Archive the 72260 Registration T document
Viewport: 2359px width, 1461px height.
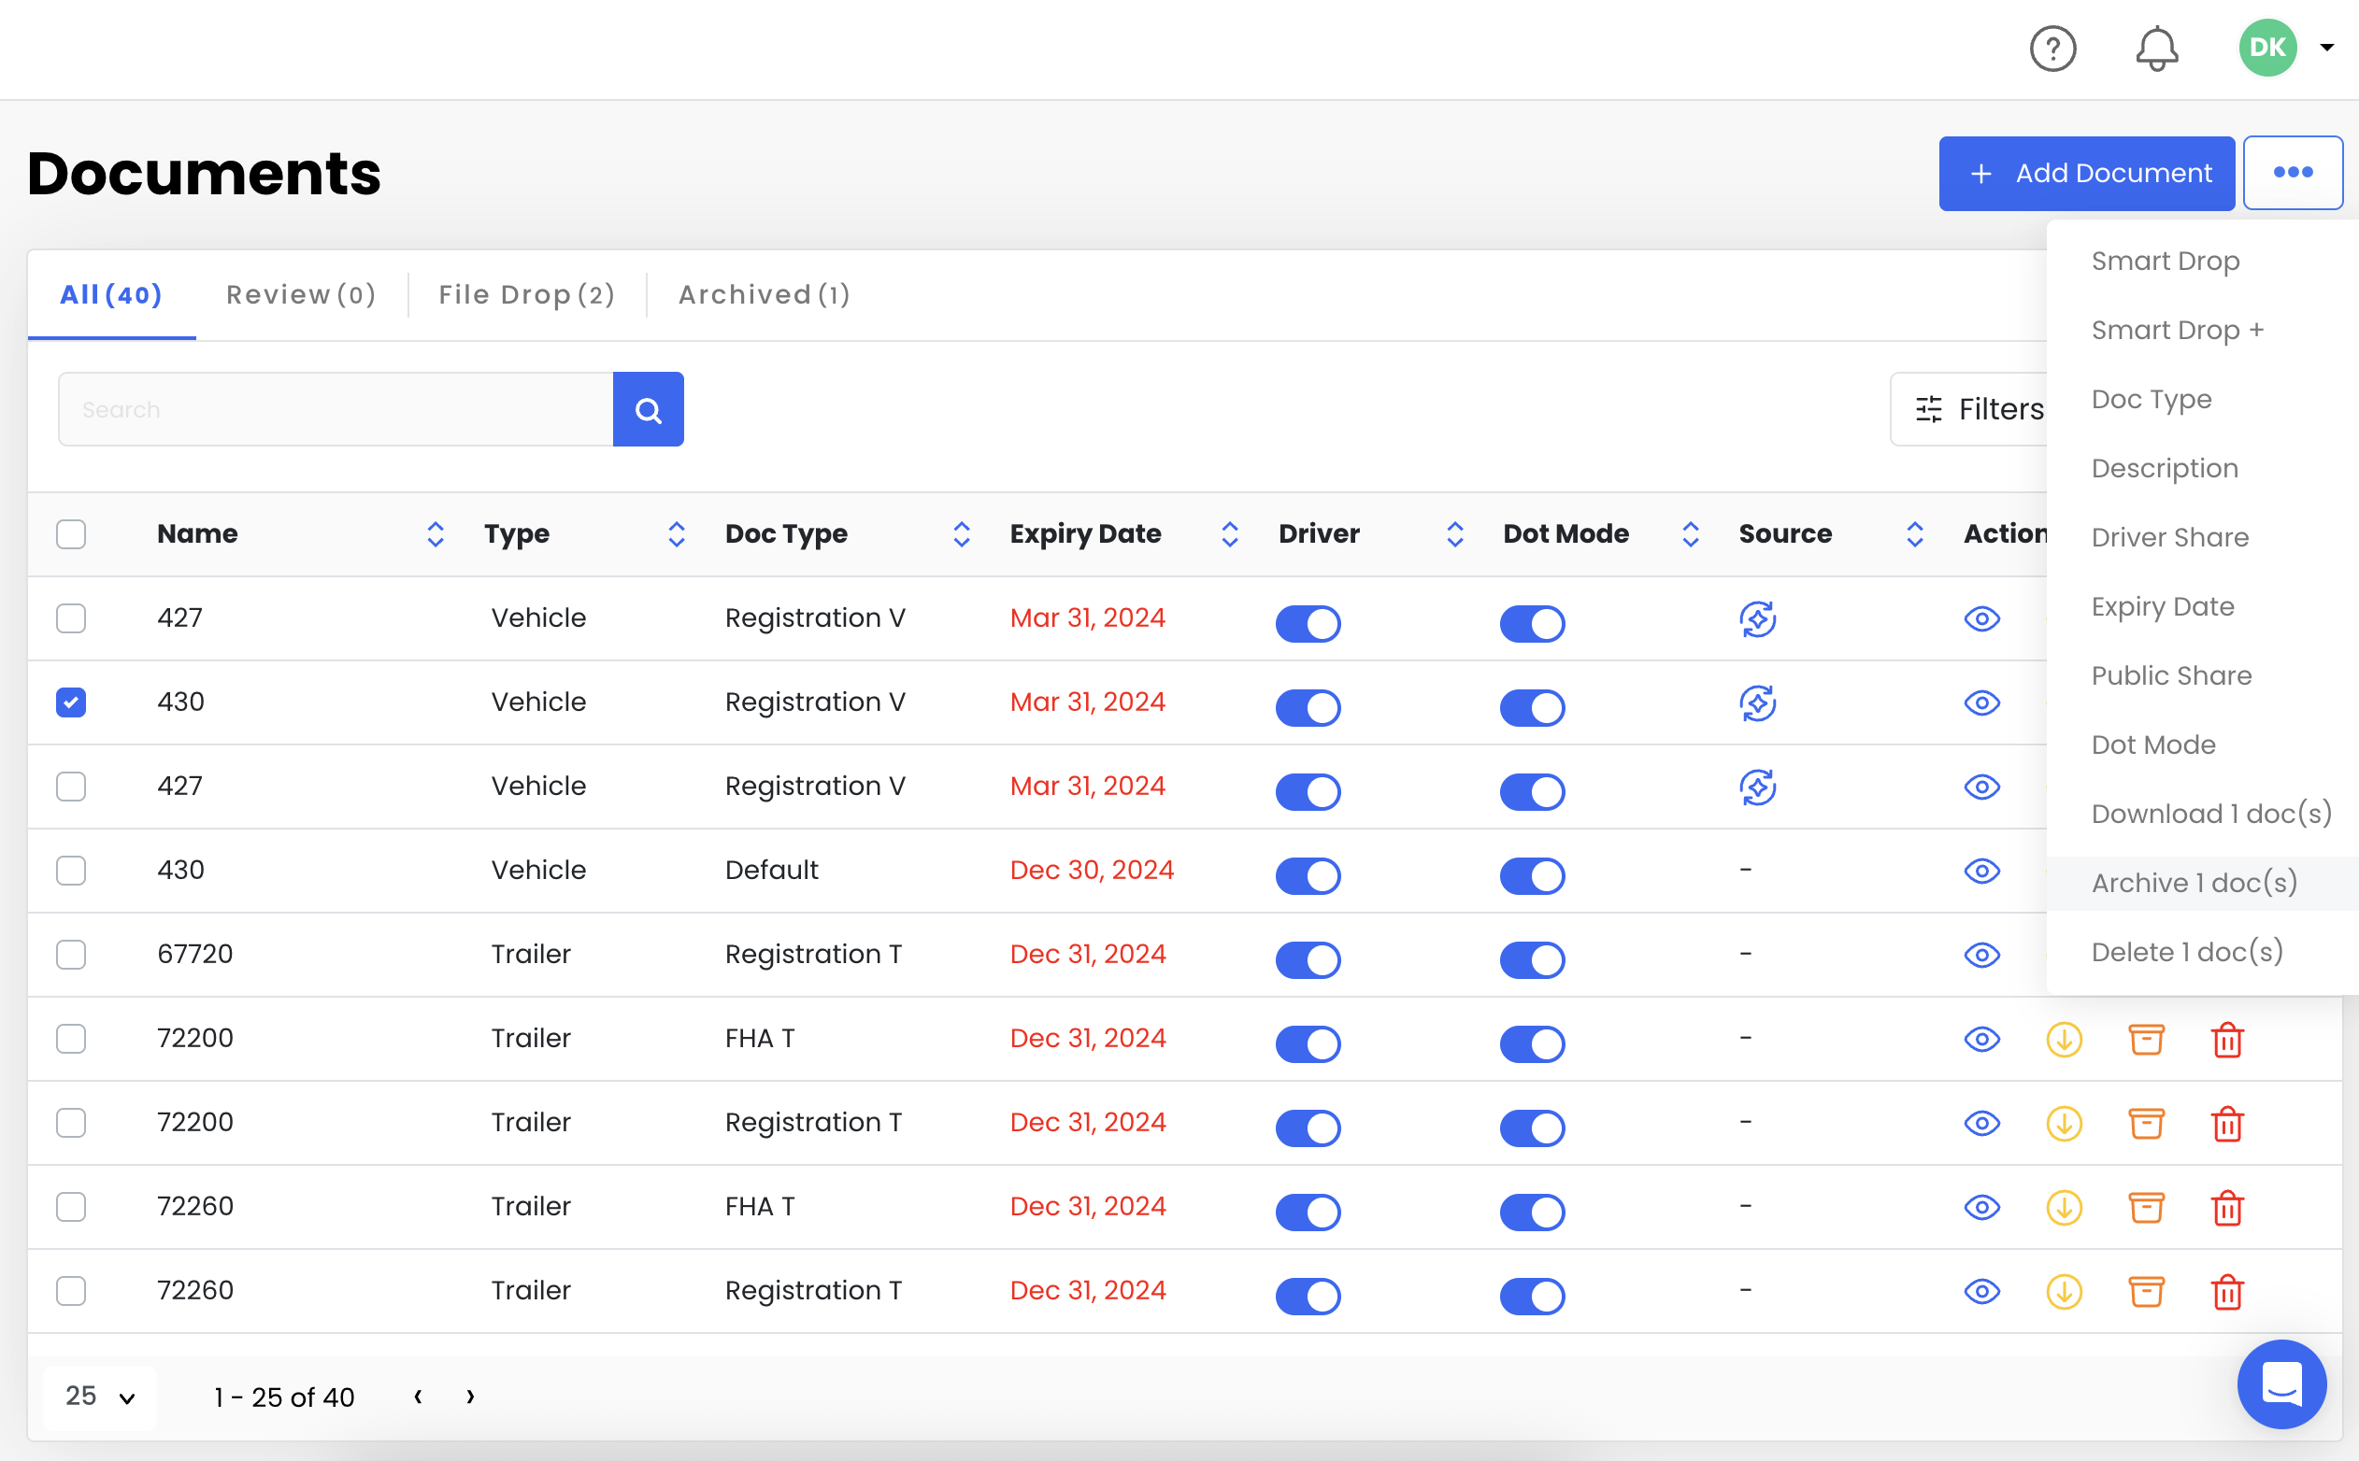tap(2145, 1292)
